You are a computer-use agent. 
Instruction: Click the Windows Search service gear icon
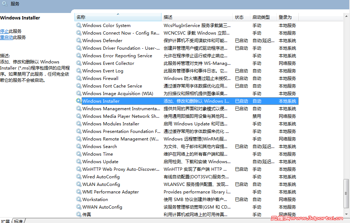point(78,146)
